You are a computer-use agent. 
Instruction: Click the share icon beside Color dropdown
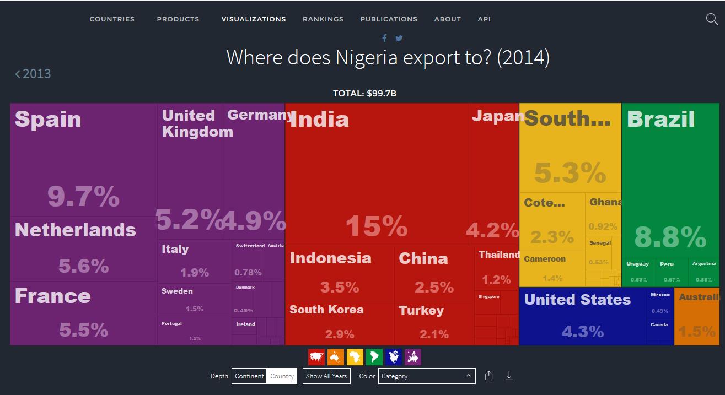tap(489, 376)
